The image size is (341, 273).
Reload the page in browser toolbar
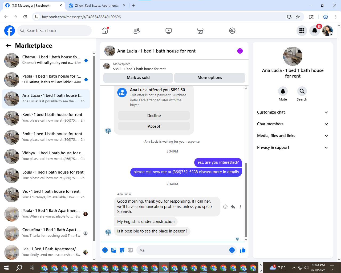tap(25, 17)
